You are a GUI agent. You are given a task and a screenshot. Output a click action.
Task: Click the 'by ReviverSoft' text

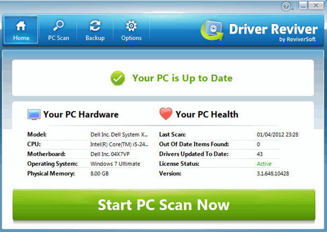point(297,39)
